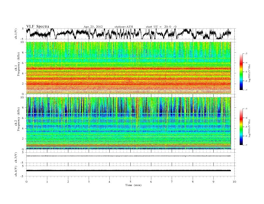The height and width of the screenshot is (204, 264).
Task: Select the date text "Apr. 23, 2012"
Action: pos(93,27)
